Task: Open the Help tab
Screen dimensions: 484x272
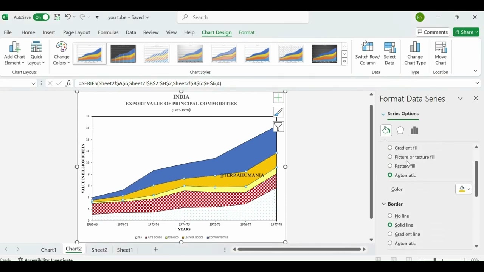Action: pos(189,32)
